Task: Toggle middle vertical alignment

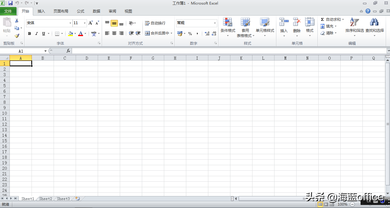Action: [114, 23]
